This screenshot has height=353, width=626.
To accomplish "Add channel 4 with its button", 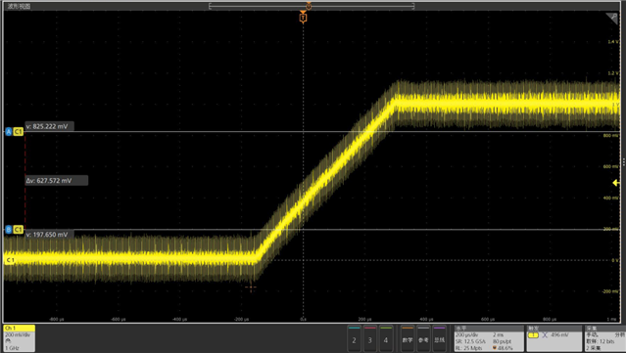I will 386,338.
